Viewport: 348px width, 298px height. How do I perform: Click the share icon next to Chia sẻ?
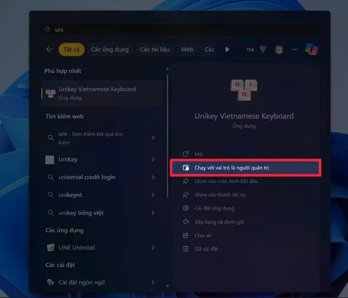tap(186, 235)
